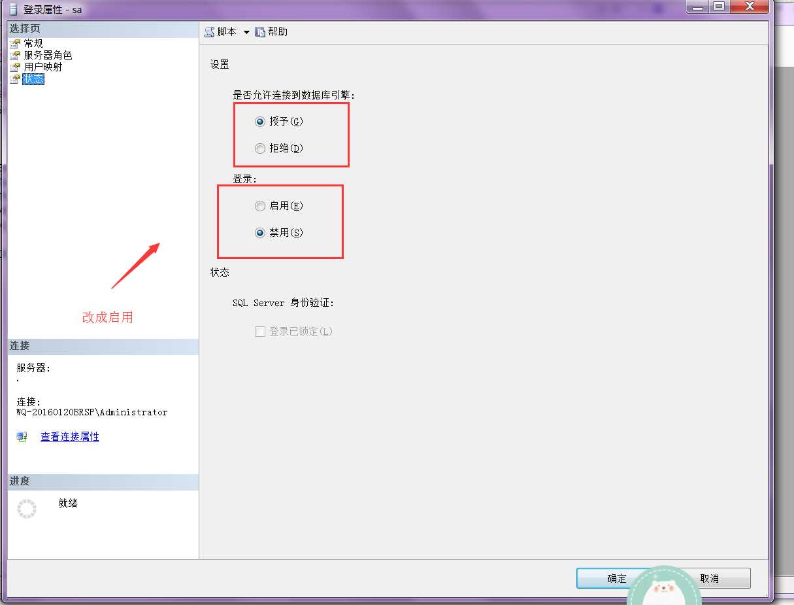Click the connection properties computer icon
Image resolution: width=794 pixels, height=605 pixels.
[x=22, y=436]
